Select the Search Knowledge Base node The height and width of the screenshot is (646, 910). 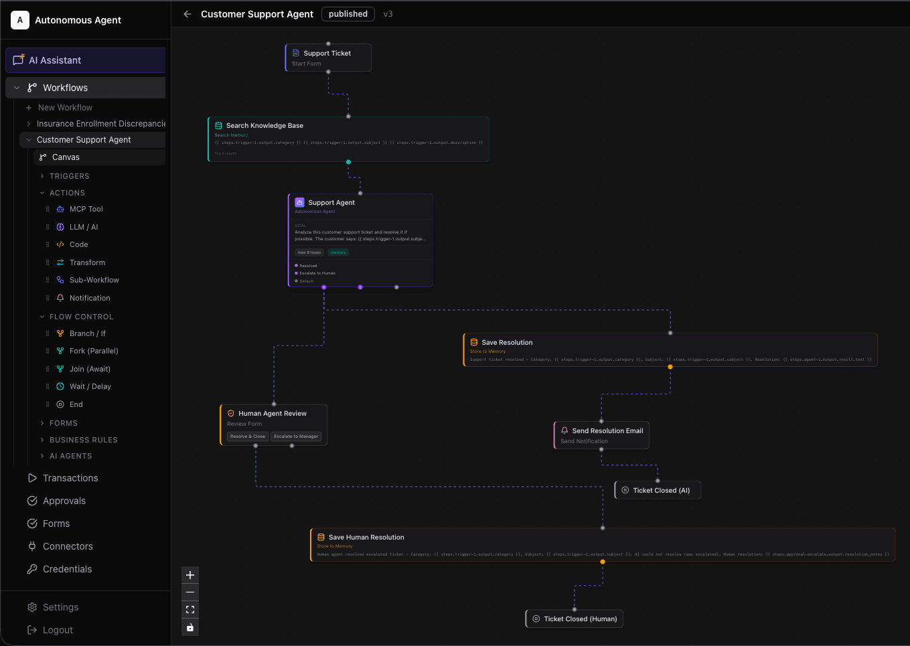pyautogui.click(x=348, y=139)
